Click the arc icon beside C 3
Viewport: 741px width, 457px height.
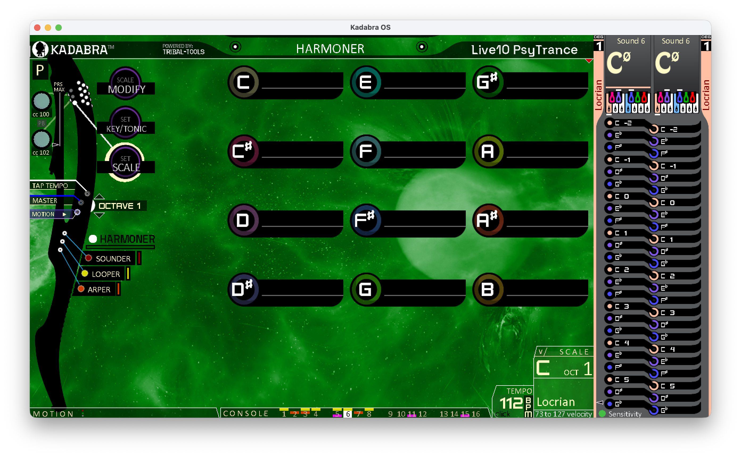pos(654,312)
